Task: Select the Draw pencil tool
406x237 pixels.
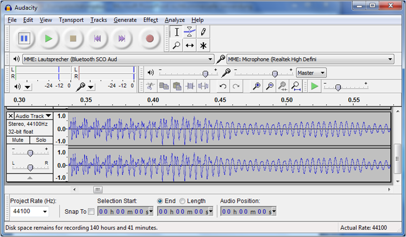Action: pos(203,32)
